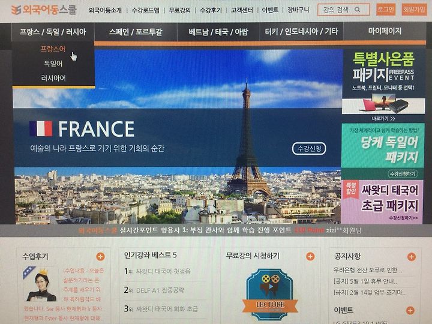This screenshot has height=324, width=432.
Task: Click the 인기강좌 베스트 5 heading
Action: click(x=150, y=255)
